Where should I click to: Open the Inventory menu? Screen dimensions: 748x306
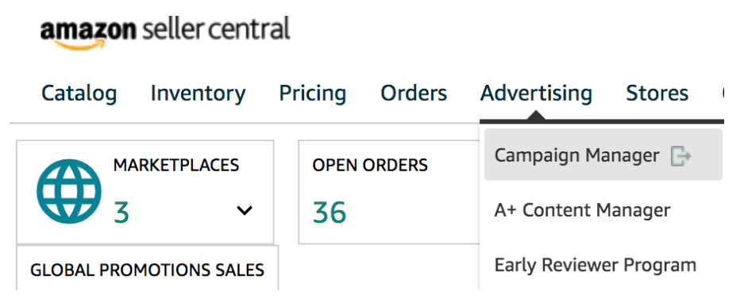click(x=198, y=94)
